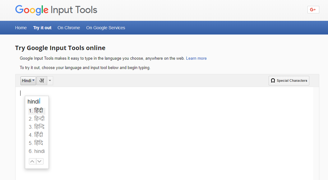Image resolution: width=328 pixels, height=180 pixels.
Task: Click the Google+ share icon
Action: pyautogui.click(x=313, y=10)
